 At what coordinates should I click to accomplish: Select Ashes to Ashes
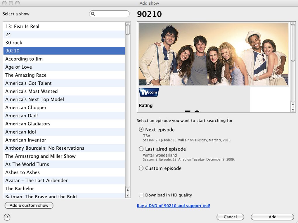[x=64, y=172]
